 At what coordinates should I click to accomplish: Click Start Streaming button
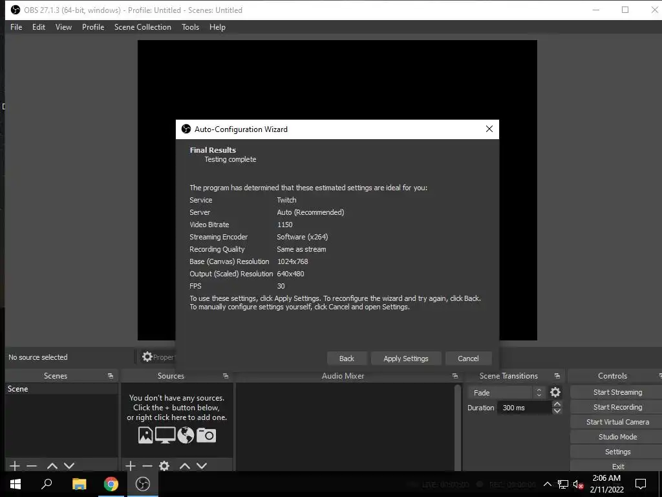pyautogui.click(x=617, y=392)
